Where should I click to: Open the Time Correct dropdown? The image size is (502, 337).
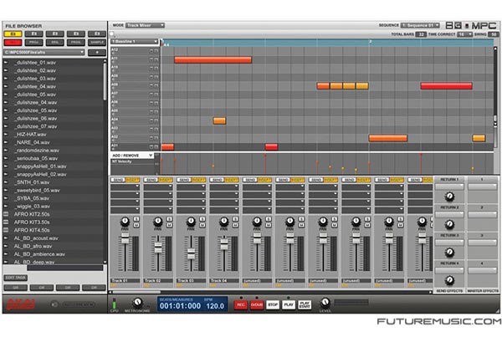[465, 34]
